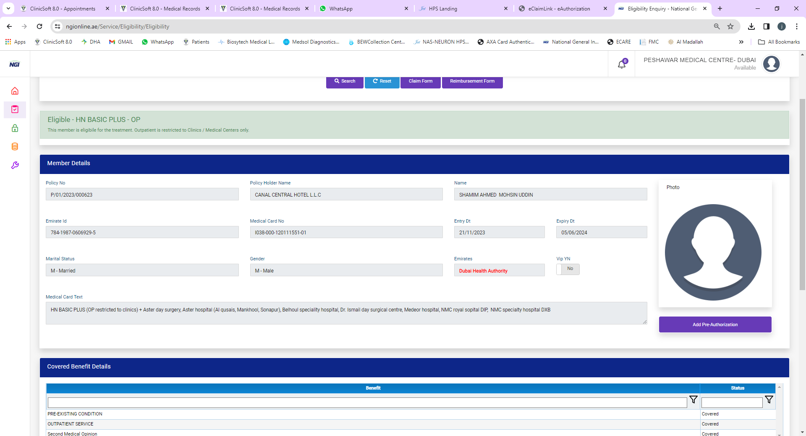Click the Claim Form button

[420, 81]
